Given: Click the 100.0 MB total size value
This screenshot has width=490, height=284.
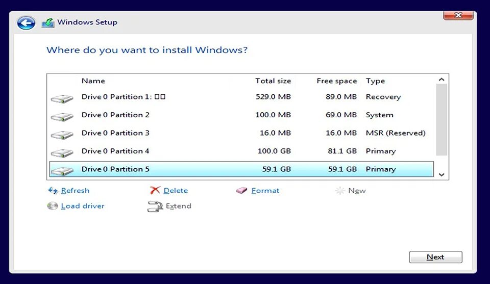Looking at the screenshot, I should pyautogui.click(x=273, y=115).
